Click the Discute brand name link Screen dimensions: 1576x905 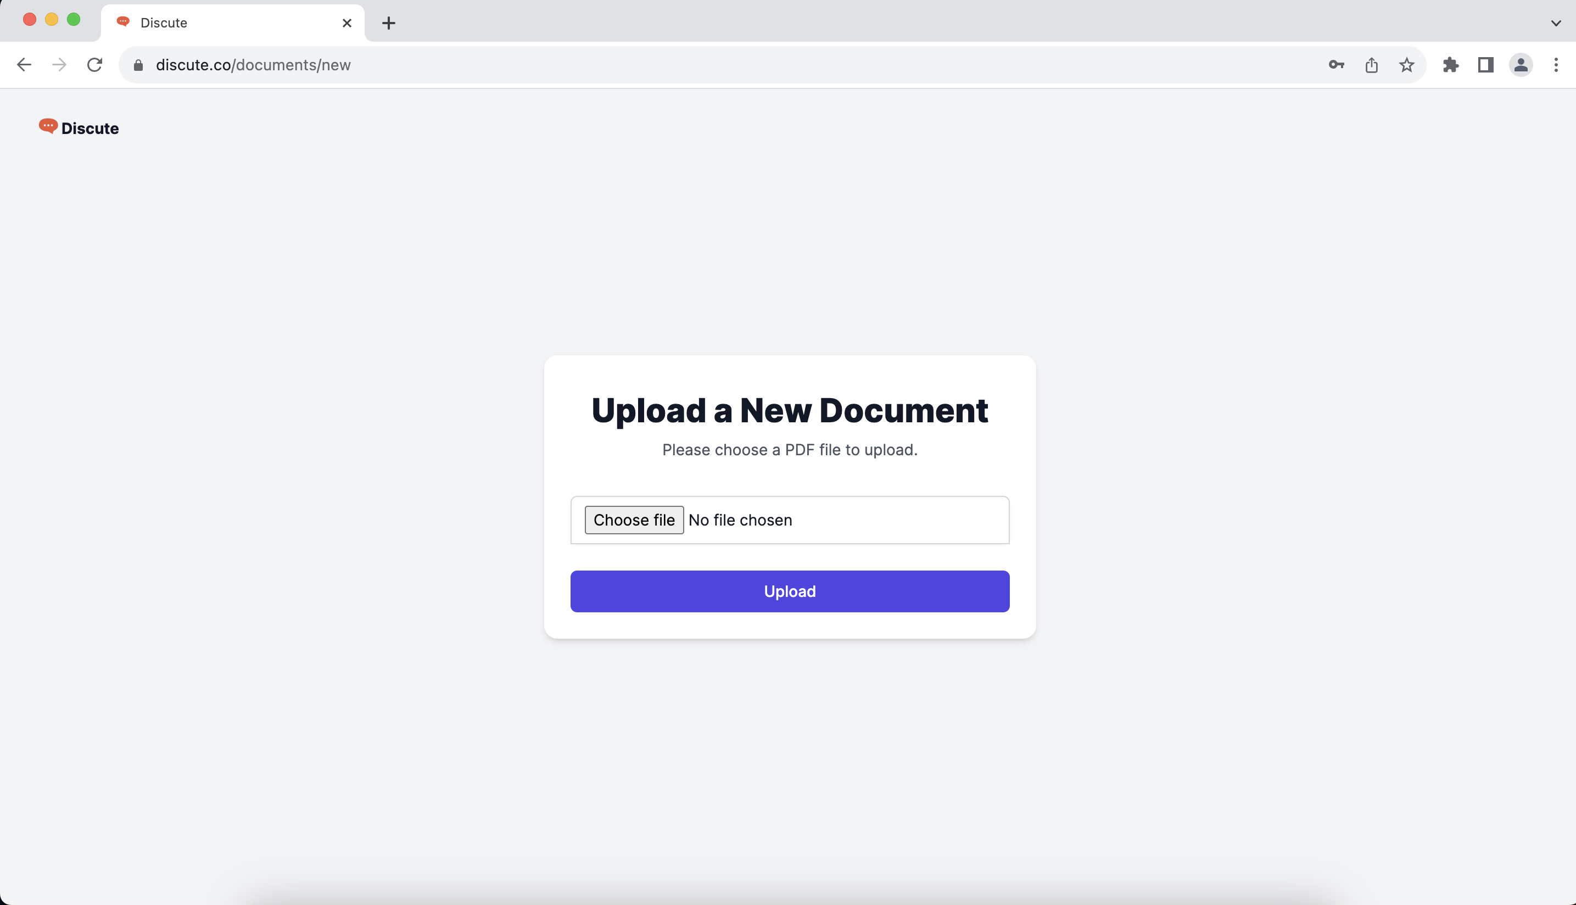point(90,128)
